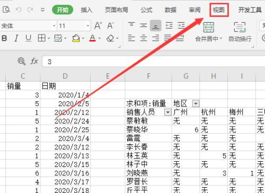Open the 销售人员 pivot filter dropdown
Image resolution: width=265 pixels, height=193 pixels.
point(168,112)
